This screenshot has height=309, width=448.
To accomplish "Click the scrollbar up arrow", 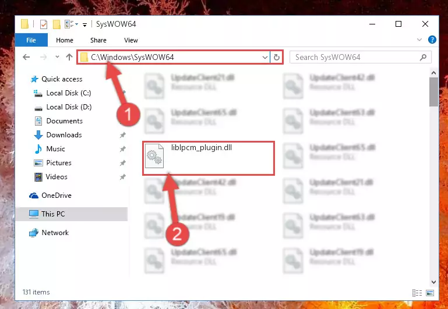I will click(433, 73).
